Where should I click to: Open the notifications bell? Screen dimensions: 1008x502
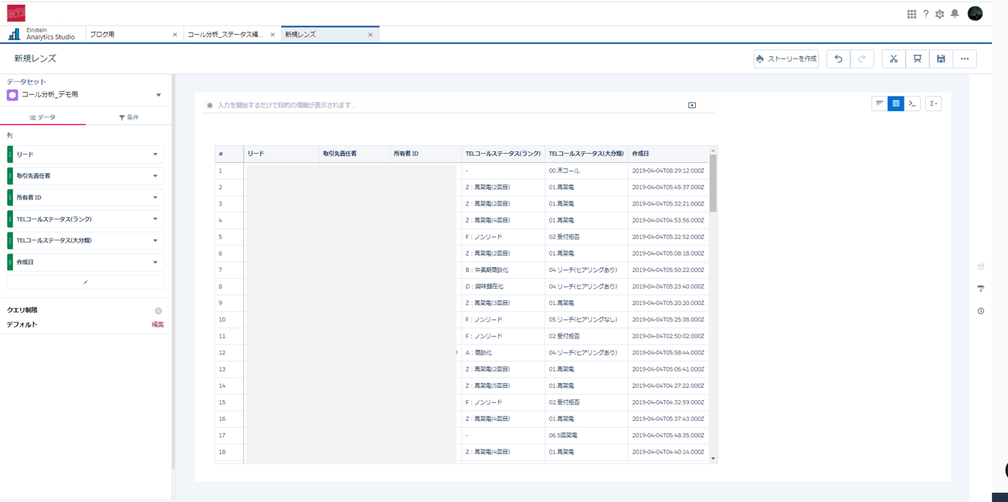[955, 14]
